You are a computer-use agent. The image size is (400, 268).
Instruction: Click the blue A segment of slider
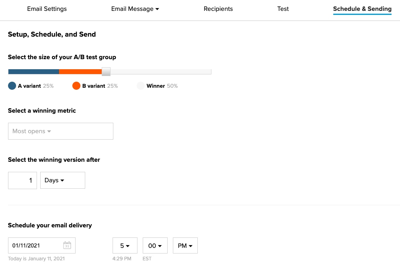(34, 72)
